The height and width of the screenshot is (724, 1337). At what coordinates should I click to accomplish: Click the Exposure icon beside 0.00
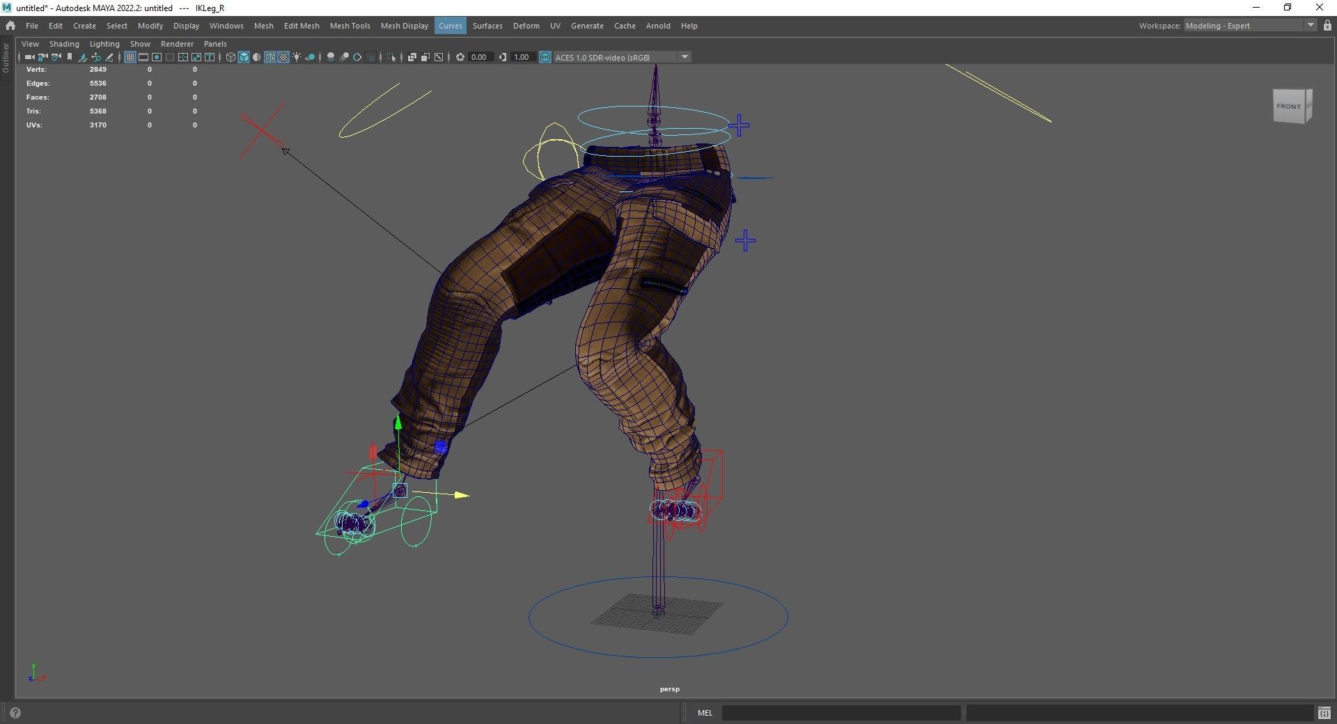(460, 57)
